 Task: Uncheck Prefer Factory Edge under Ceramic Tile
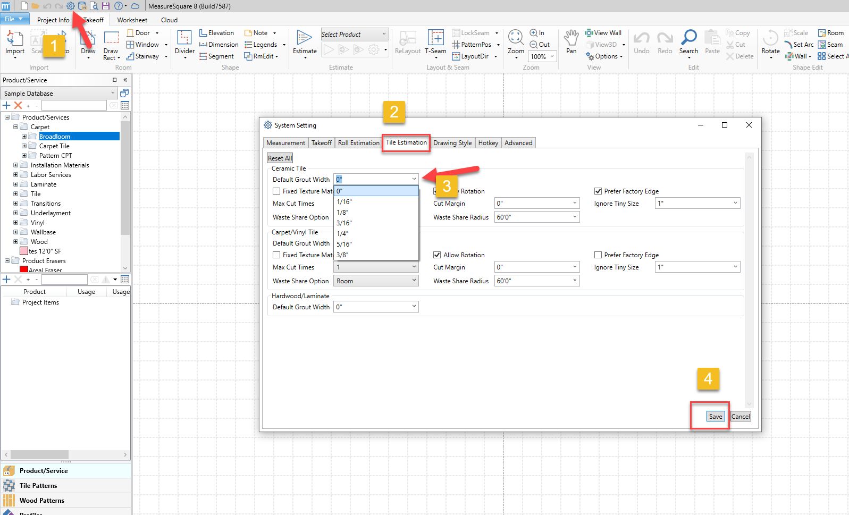pos(598,191)
